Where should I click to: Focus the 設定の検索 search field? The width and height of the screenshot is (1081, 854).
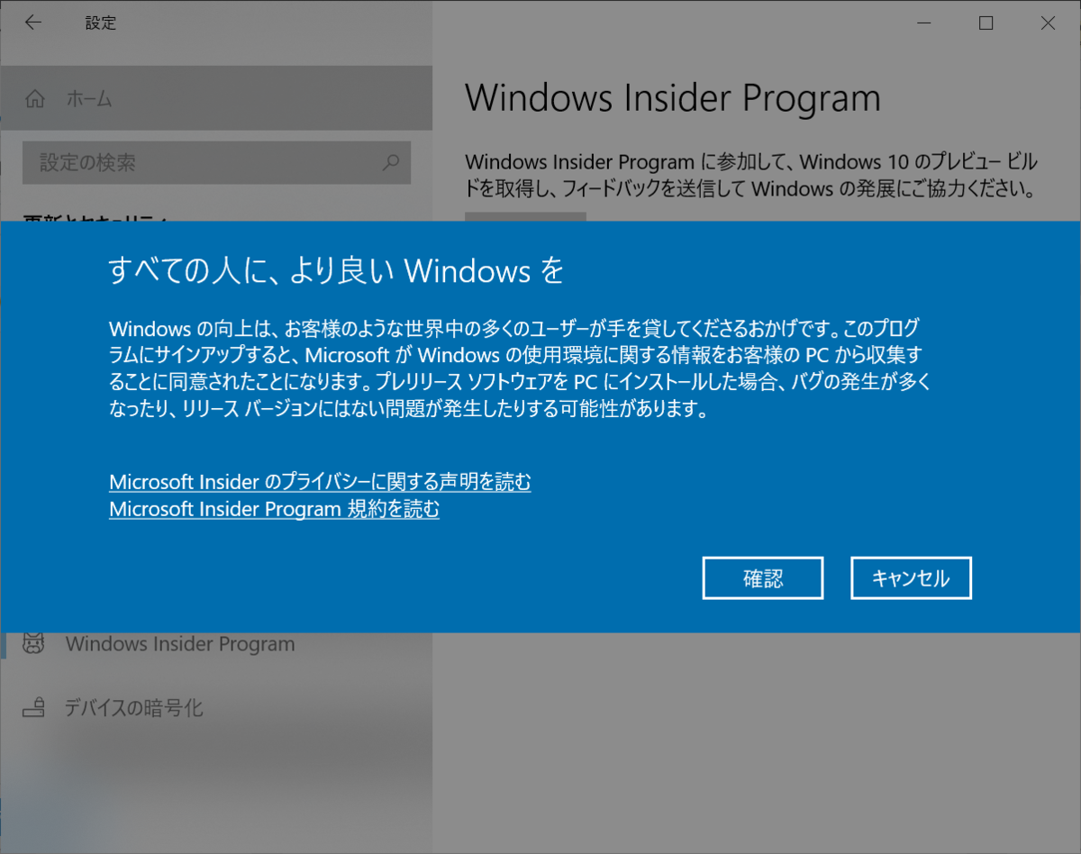tap(216, 163)
